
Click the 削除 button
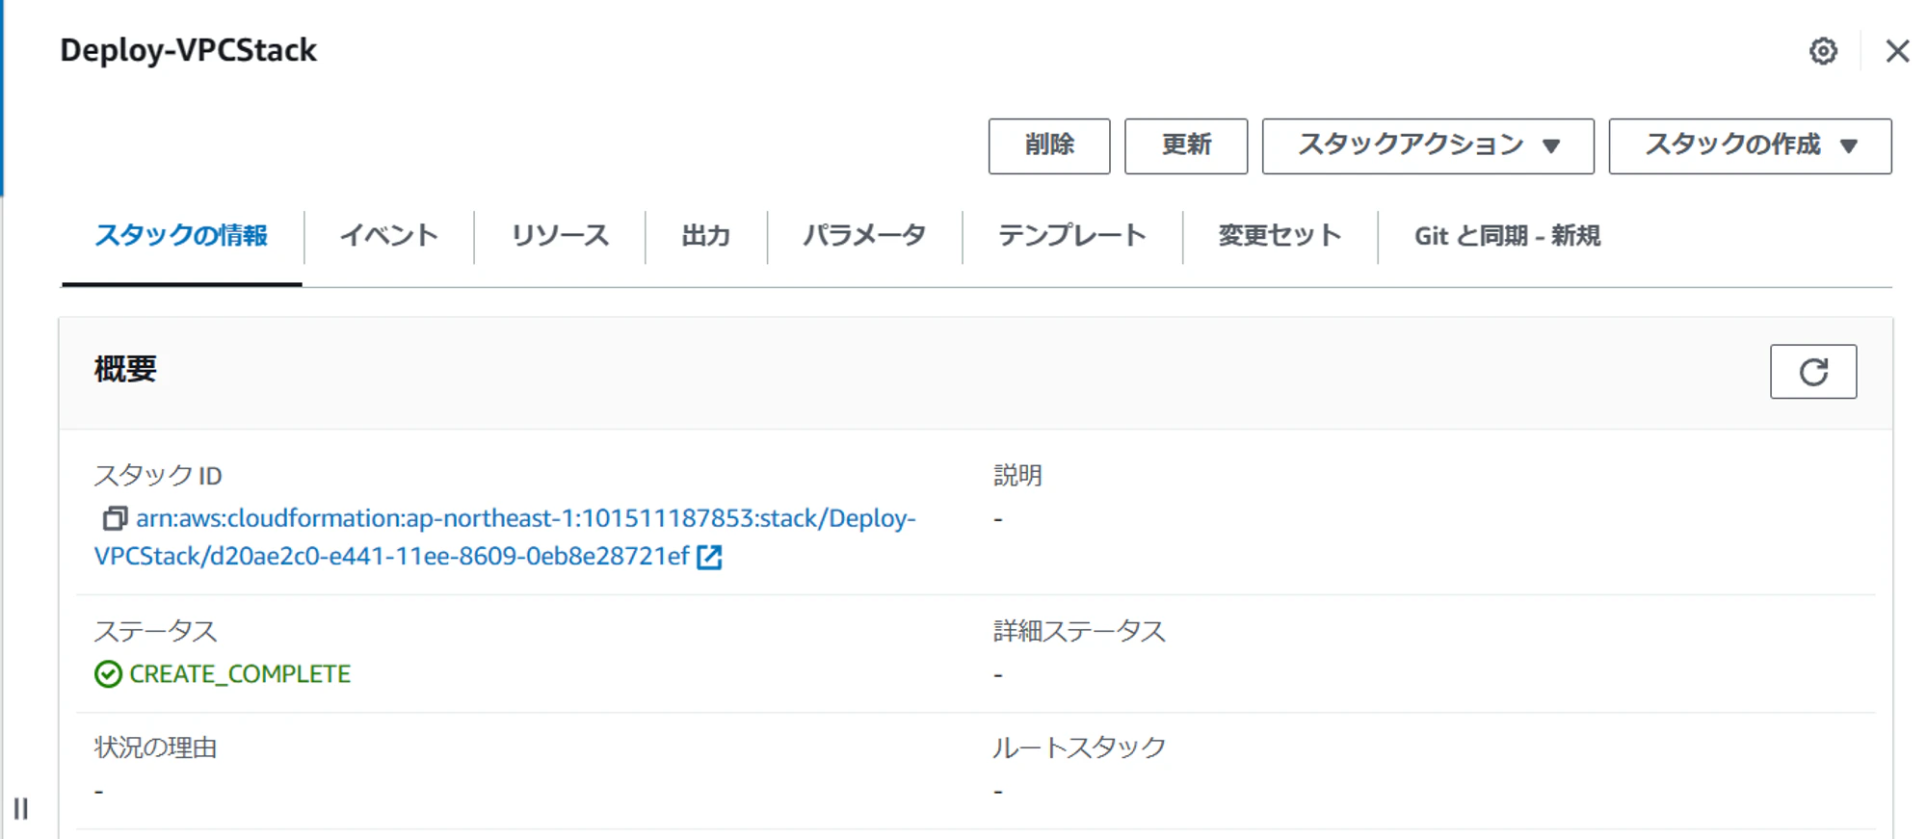pyautogui.click(x=1048, y=146)
